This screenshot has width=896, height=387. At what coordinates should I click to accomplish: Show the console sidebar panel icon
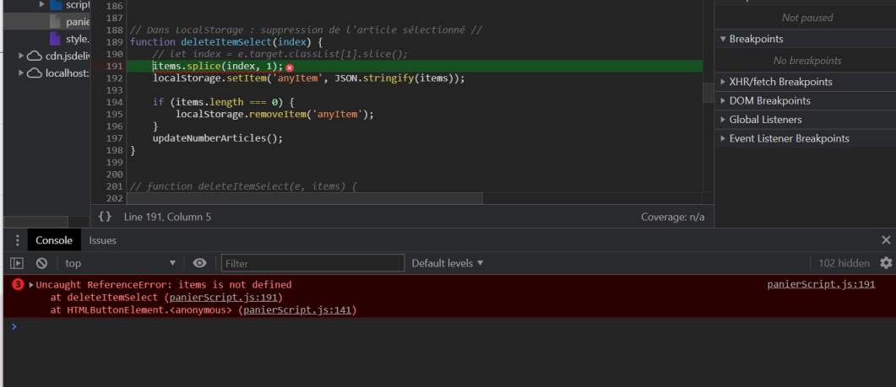click(17, 263)
